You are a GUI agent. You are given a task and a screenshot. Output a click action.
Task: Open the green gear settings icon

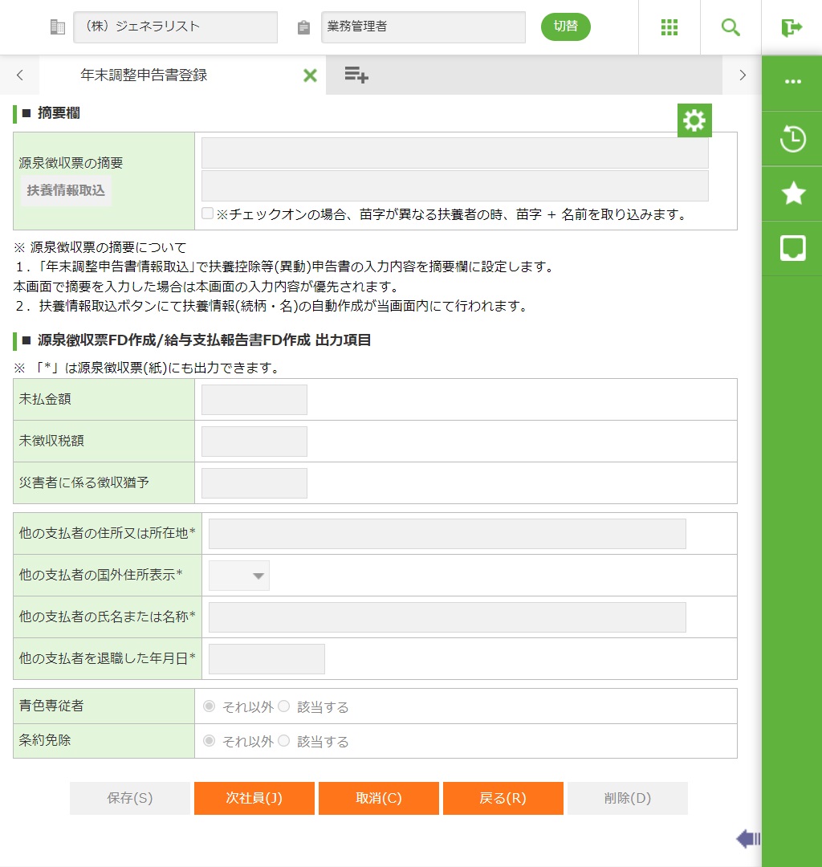694,120
